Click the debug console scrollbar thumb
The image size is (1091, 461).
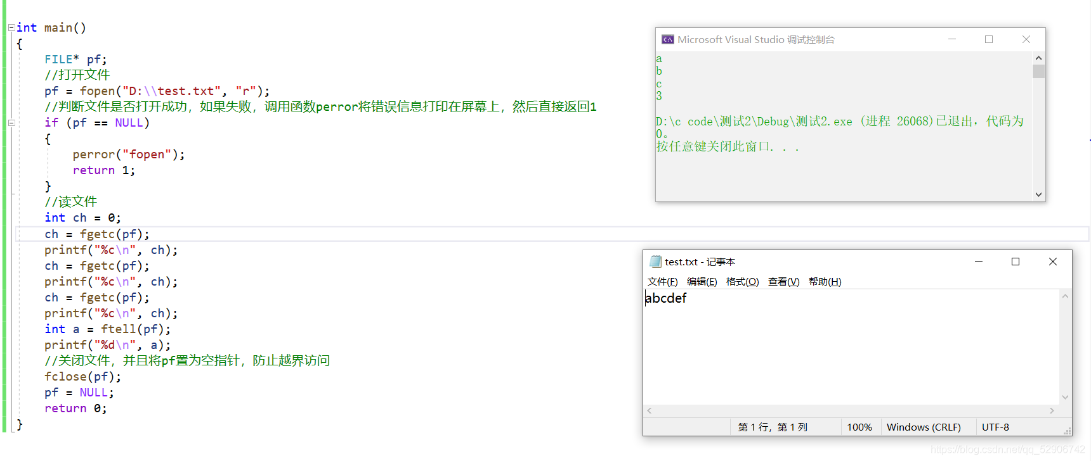pyautogui.click(x=1038, y=71)
